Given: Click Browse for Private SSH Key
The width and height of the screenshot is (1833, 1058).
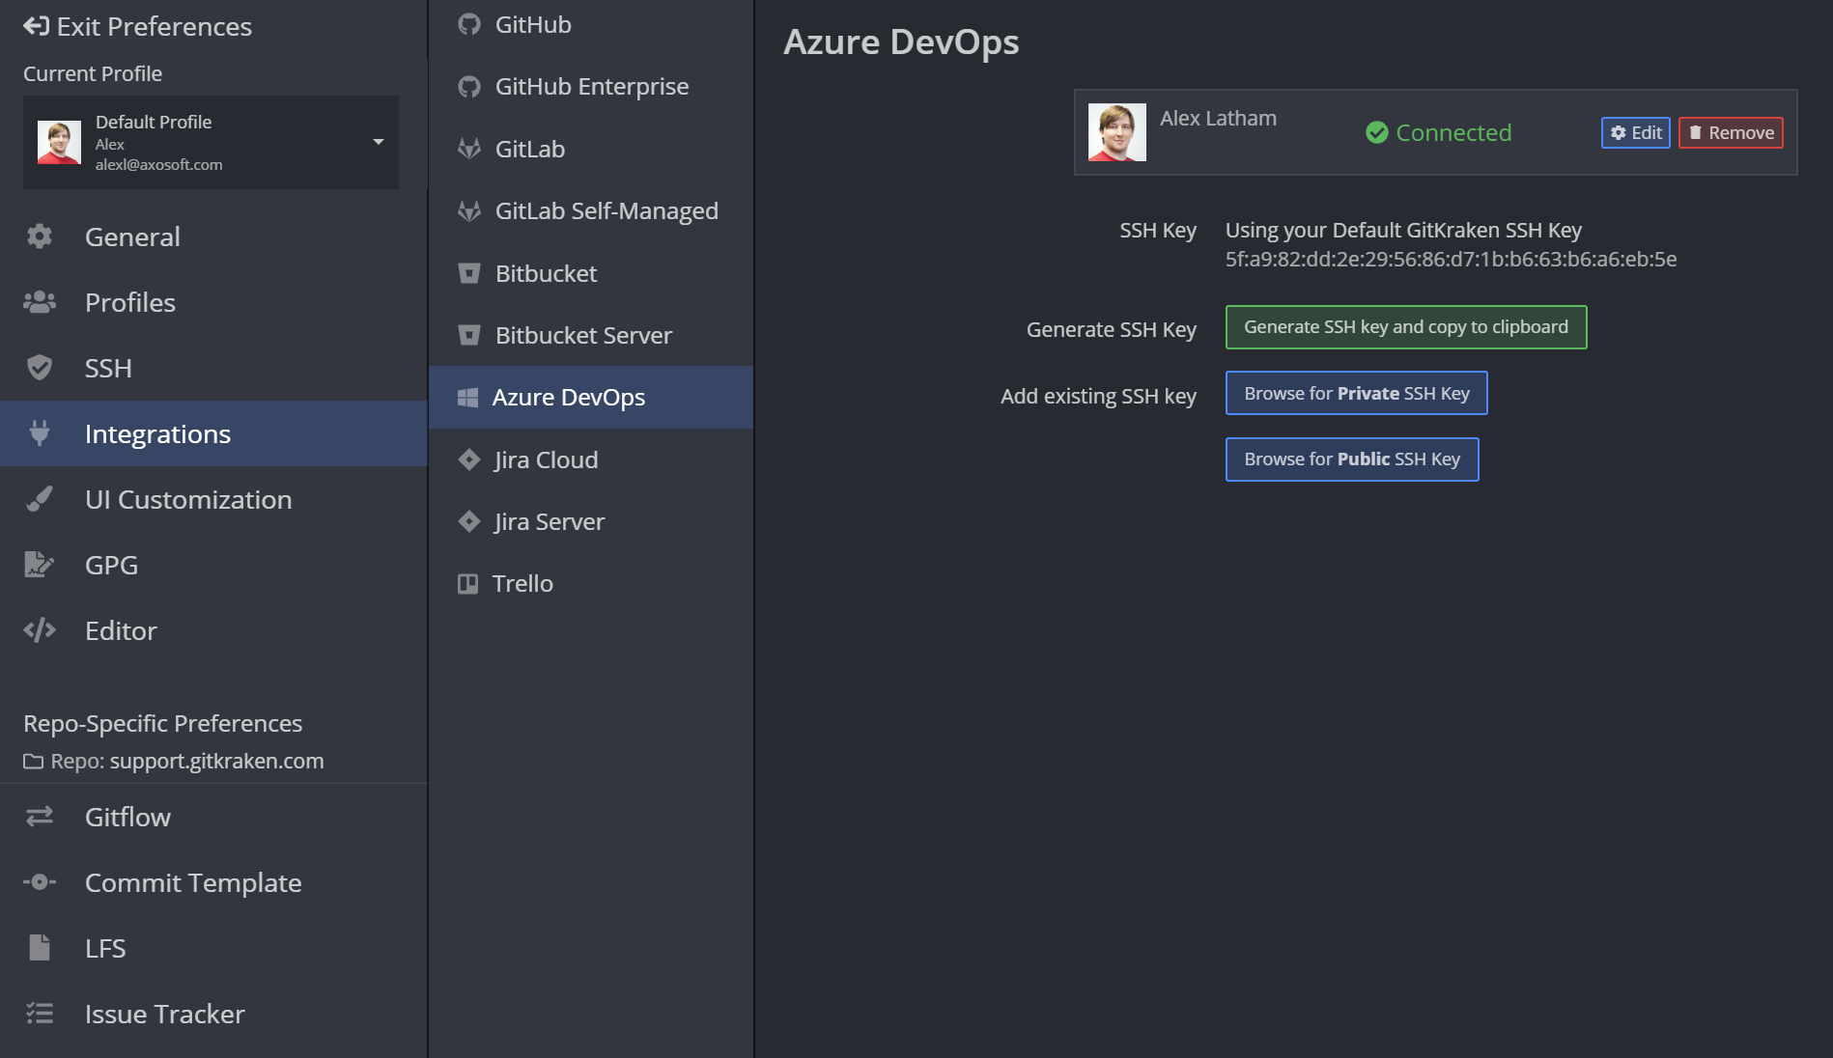Looking at the screenshot, I should (x=1356, y=393).
